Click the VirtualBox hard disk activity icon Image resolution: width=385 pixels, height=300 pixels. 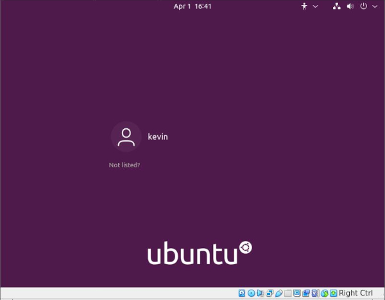[242, 294]
